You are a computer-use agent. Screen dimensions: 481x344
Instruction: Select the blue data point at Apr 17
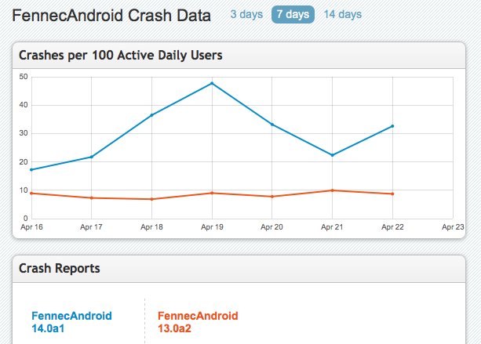[92, 157]
